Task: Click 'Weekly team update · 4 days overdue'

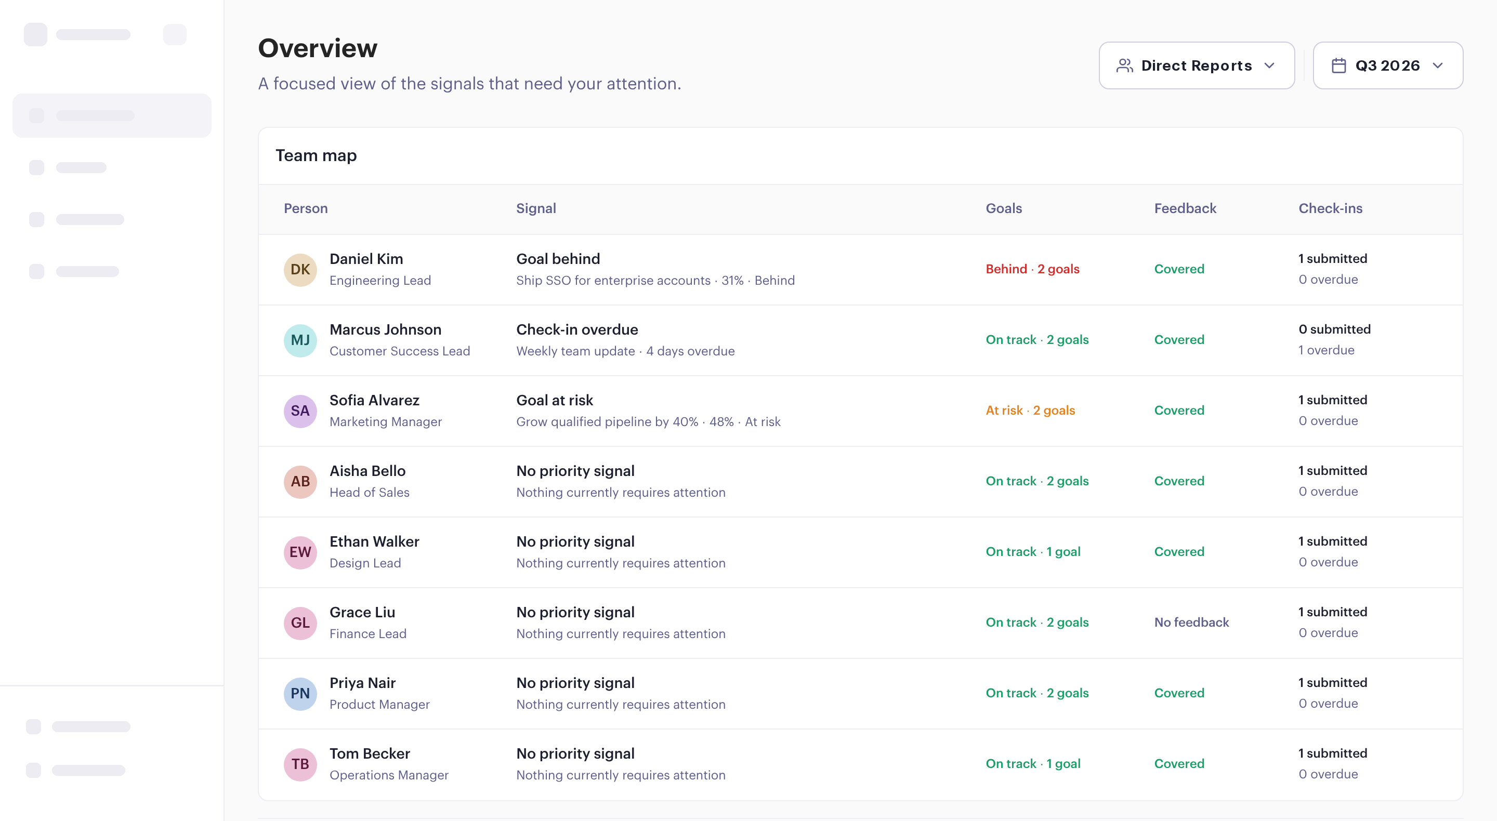Action: tap(625, 351)
